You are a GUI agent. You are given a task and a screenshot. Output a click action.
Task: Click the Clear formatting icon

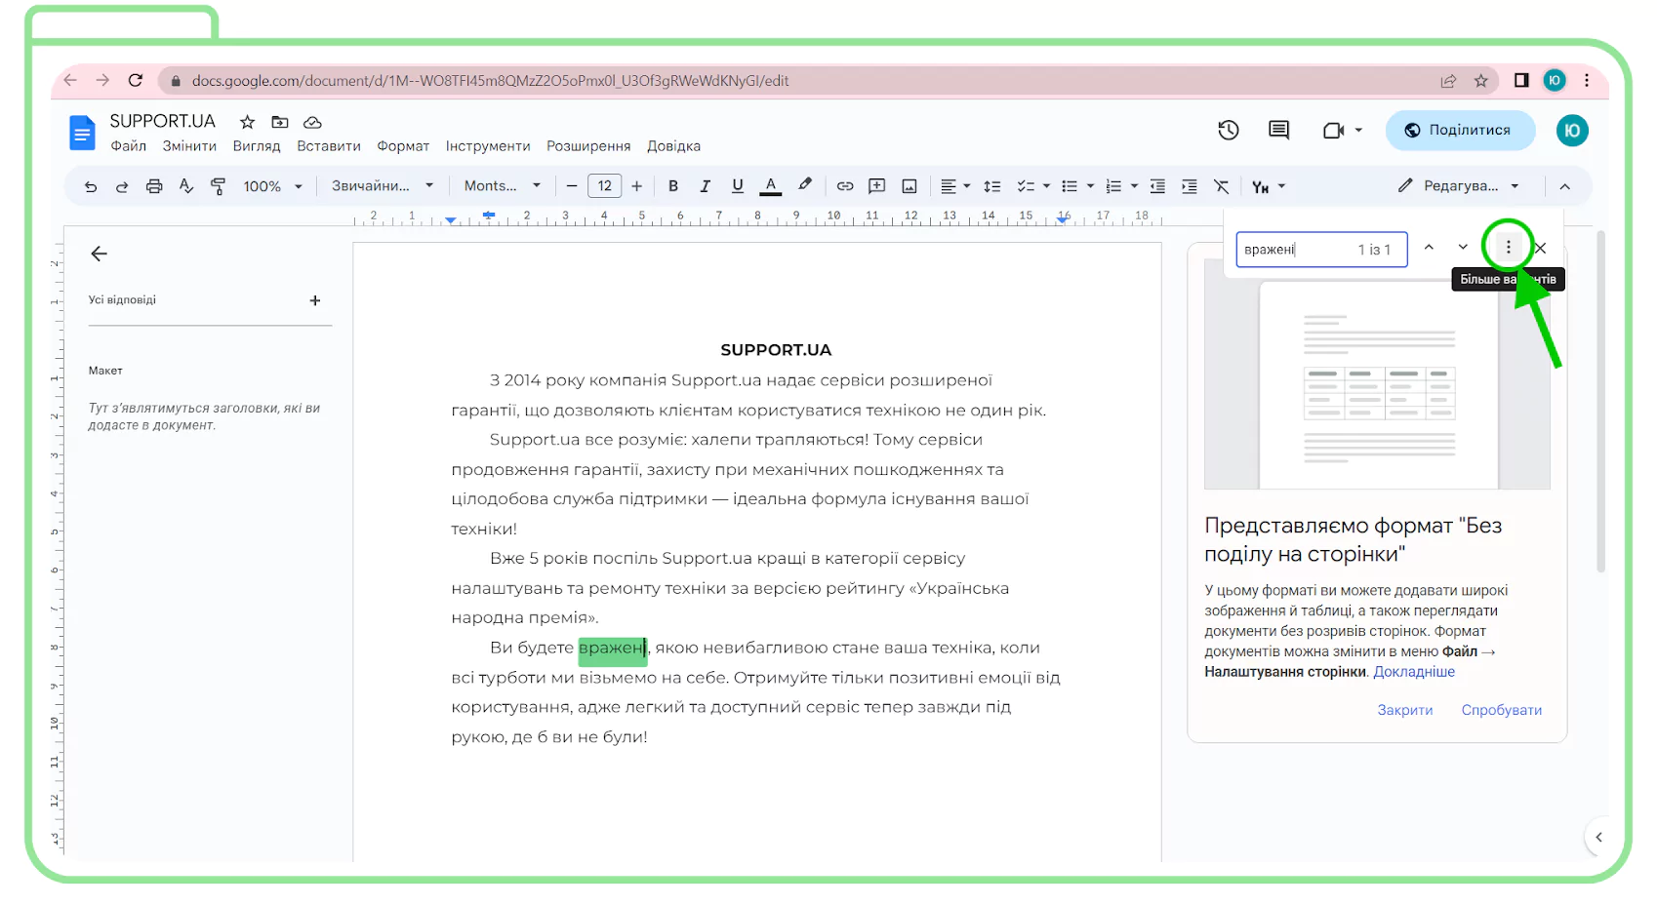[1222, 186]
